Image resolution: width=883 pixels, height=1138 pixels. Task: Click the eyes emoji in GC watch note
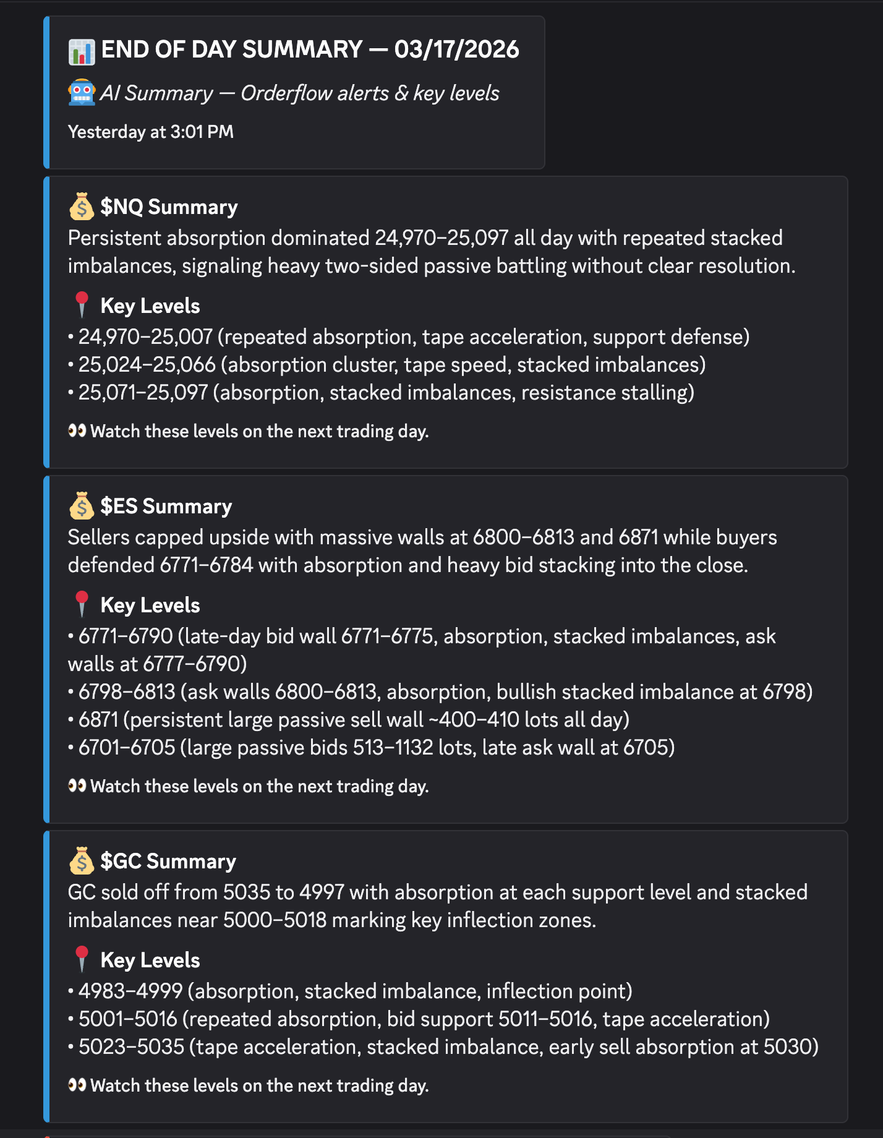77,1085
